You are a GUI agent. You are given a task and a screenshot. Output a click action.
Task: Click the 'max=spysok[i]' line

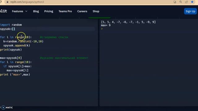[x=17, y=70]
